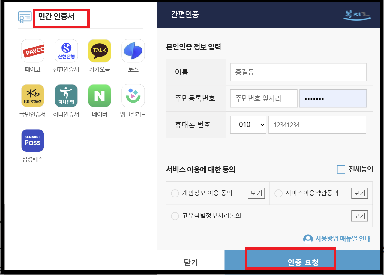Screen dimensions: 384x275
Task: Click the phone number 12341234 field
Action: pyautogui.click(x=317, y=125)
